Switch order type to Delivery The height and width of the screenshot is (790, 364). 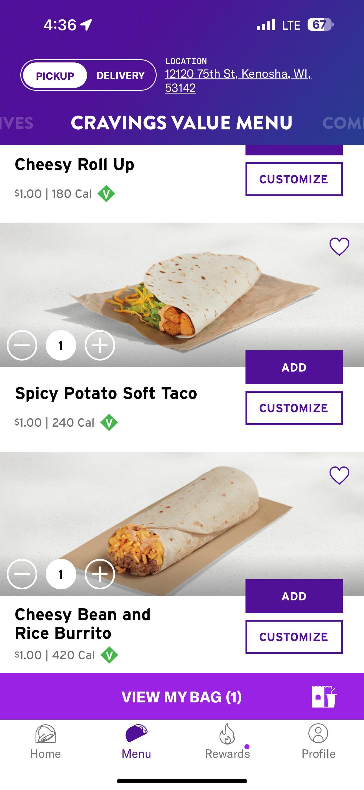coord(120,75)
